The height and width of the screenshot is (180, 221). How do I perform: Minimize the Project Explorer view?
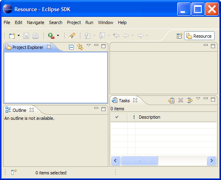[x=96, y=45]
